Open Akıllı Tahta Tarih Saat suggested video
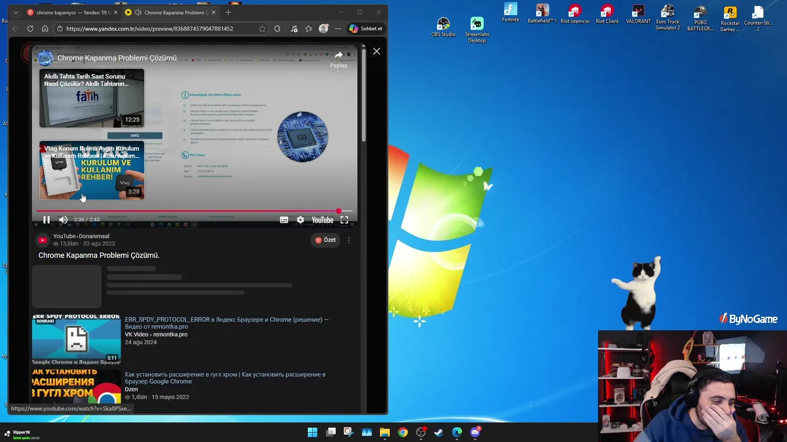The image size is (787, 442). tap(92, 98)
